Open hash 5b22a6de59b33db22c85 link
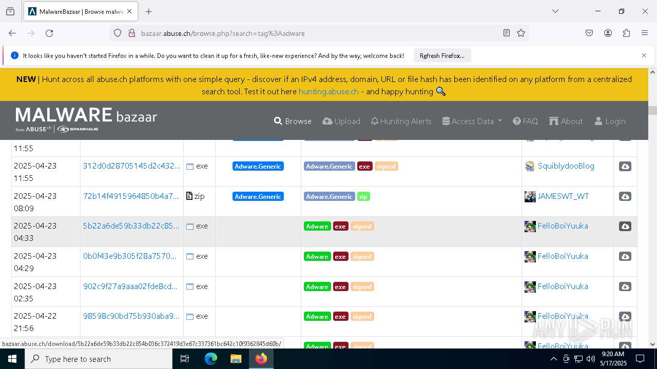 pos(131,225)
